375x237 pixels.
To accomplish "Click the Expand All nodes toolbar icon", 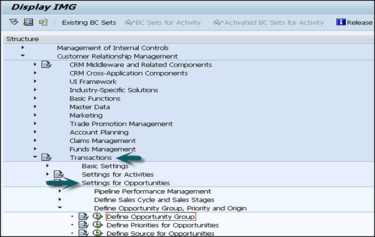I will (14, 22).
